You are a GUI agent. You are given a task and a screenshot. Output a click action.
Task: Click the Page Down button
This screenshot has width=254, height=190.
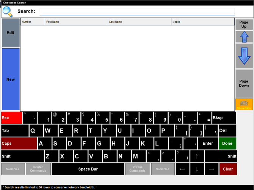click(244, 84)
